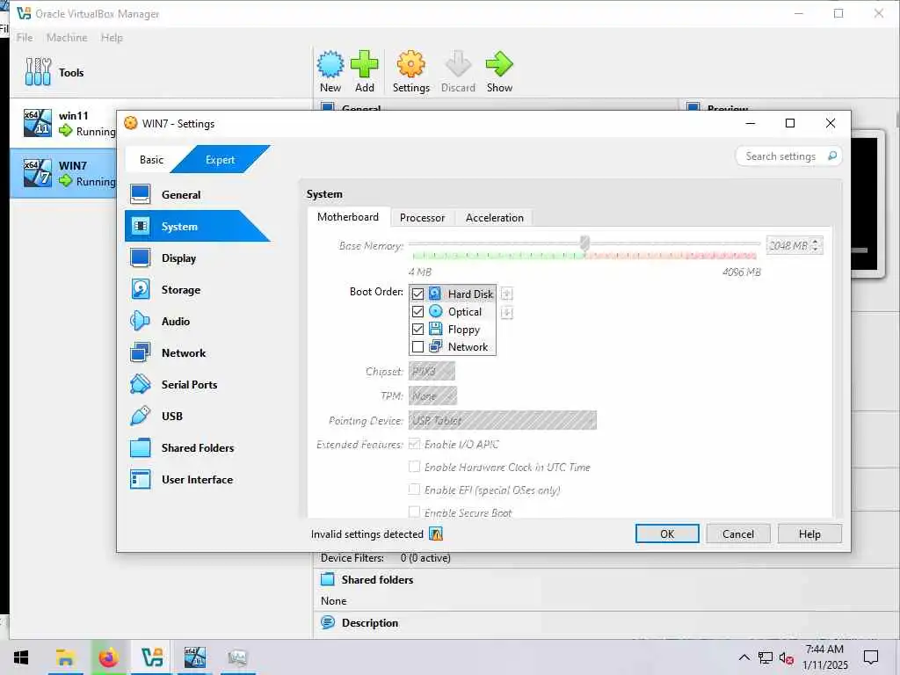Click the invalid settings warning icon

[x=436, y=533]
